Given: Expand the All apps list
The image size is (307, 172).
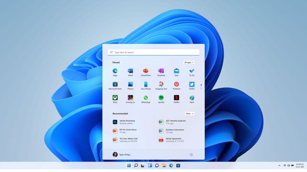Looking at the screenshot, I should pyautogui.click(x=189, y=62).
